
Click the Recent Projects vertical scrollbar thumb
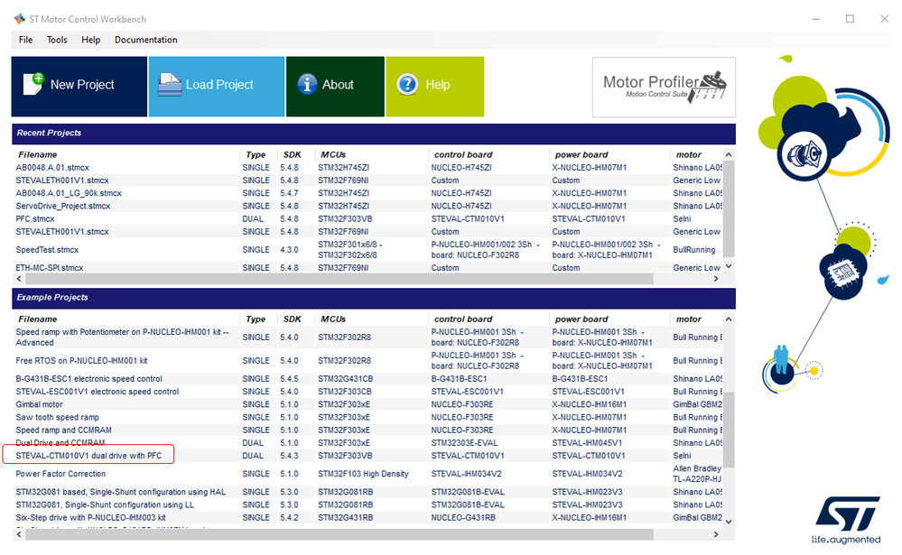coord(729,208)
